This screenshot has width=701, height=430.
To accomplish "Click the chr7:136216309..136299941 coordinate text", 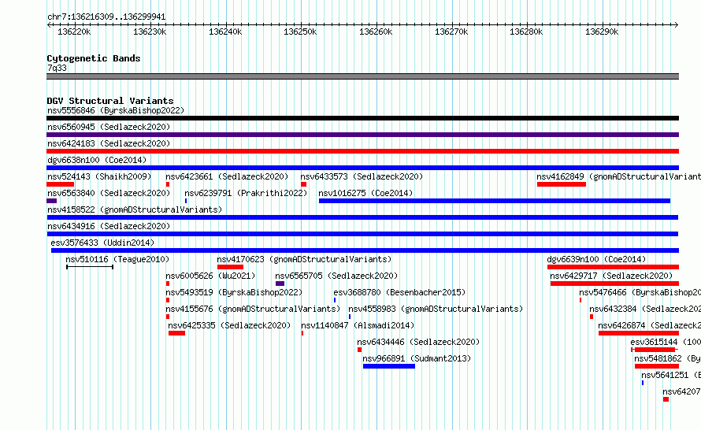I will [x=106, y=17].
